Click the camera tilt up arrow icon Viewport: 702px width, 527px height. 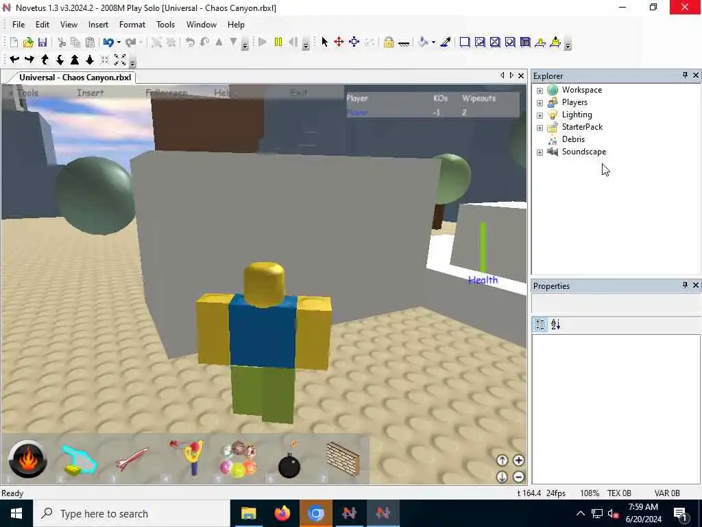(x=45, y=60)
